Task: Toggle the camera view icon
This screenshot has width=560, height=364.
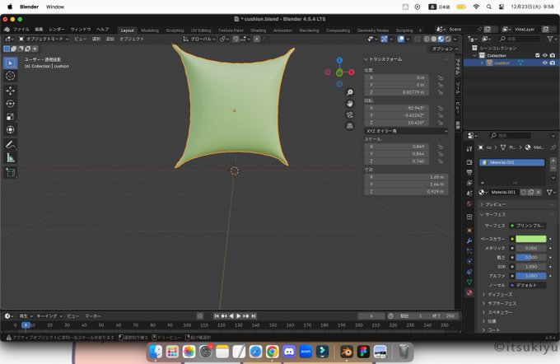Action: (x=350, y=114)
